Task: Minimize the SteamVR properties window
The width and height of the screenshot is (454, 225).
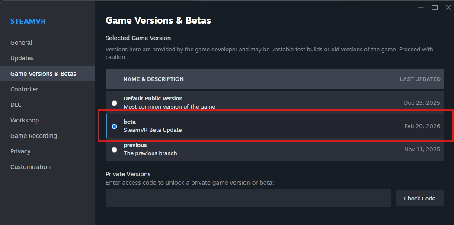Action: [x=421, y=7]
